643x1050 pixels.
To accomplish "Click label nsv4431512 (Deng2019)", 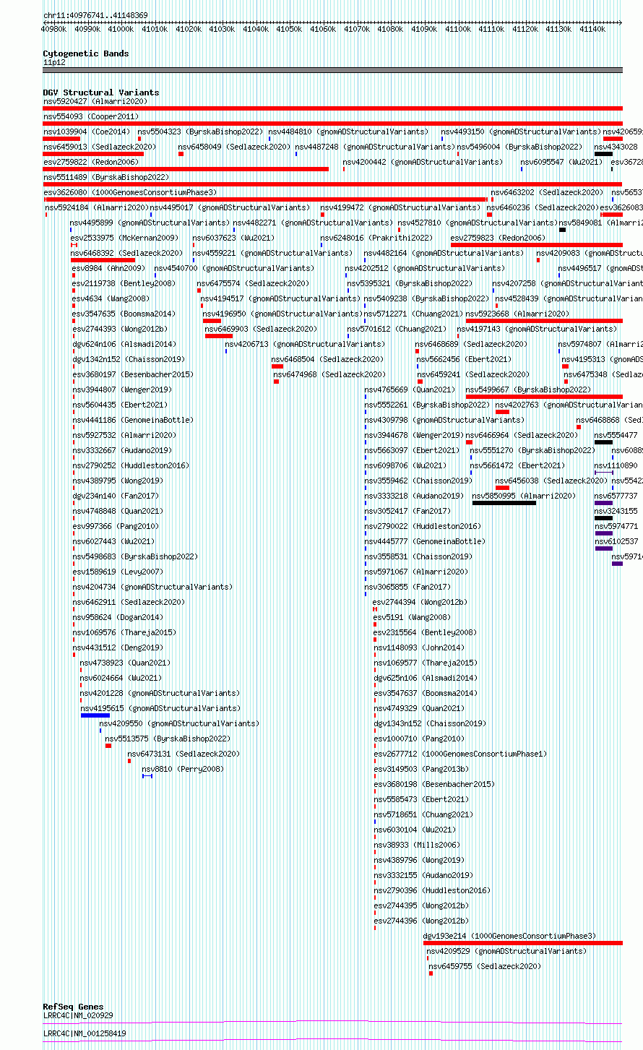I will click(117, 647).
